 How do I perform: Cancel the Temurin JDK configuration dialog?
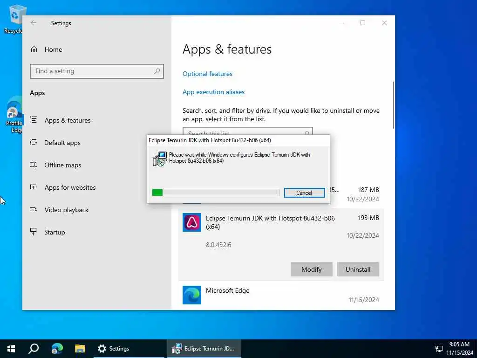click(x=304, y=193)
